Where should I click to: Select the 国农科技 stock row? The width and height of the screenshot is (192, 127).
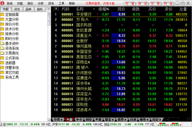(121, 25)
